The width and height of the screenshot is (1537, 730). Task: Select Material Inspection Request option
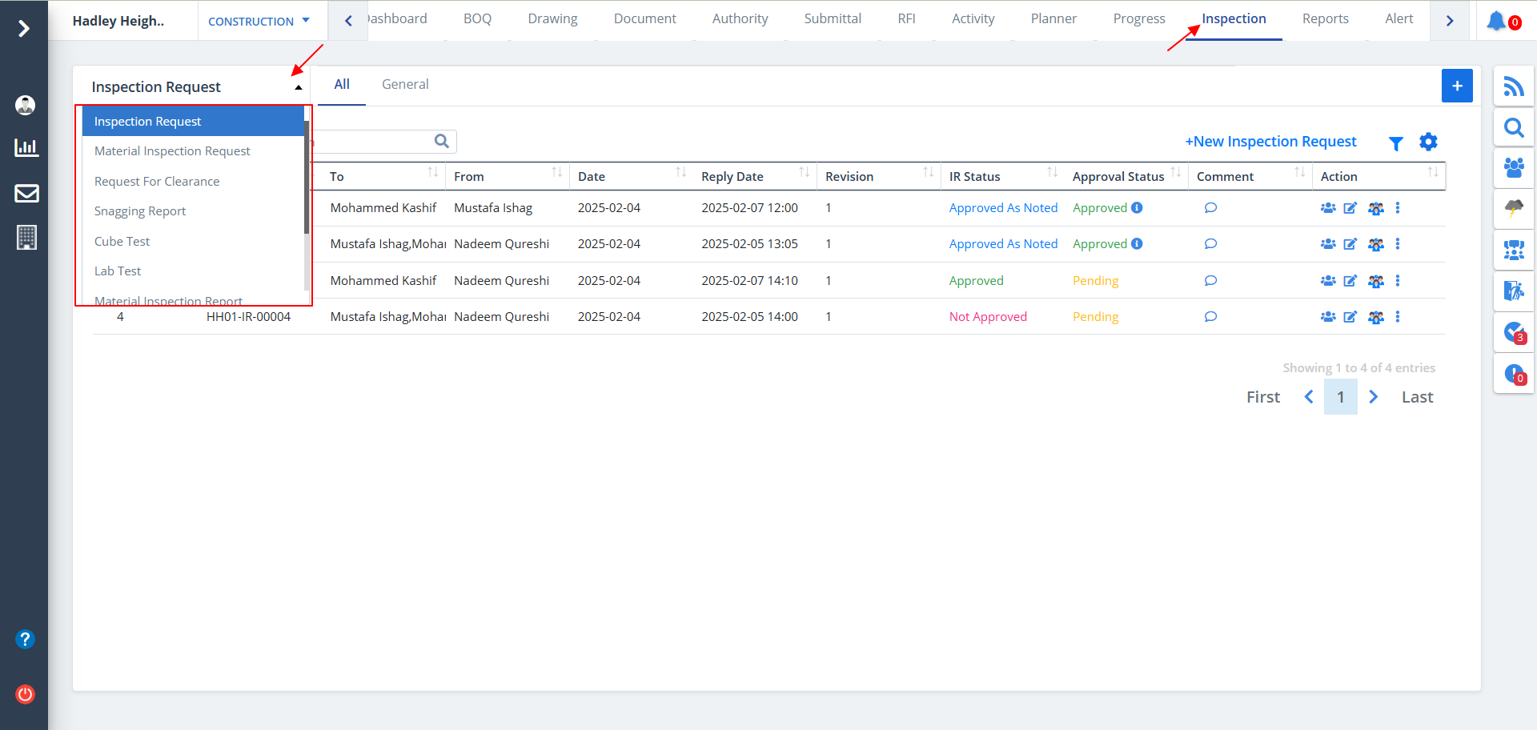[172, 151]
